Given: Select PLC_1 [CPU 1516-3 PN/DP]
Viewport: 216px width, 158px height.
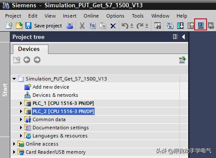Looking at the screenshot, I should (x=63, y=103).
